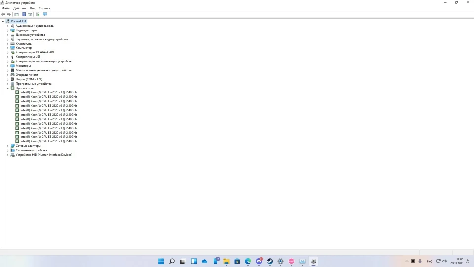This screenshot has width=474, height=267.
Task: Select Мыши и иные указывающие устройства
Action: (x=43, y=70)
